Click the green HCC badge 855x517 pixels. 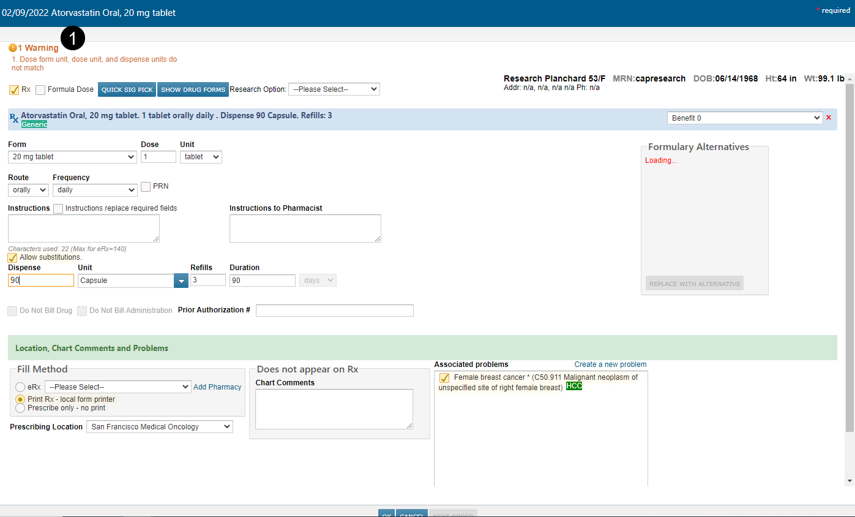point(573,387)
